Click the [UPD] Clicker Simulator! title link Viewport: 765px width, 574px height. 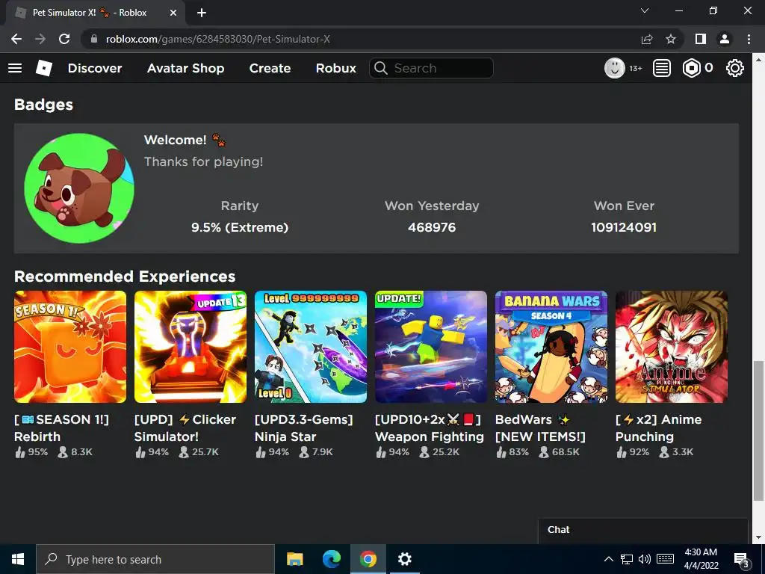click(185, 428)
